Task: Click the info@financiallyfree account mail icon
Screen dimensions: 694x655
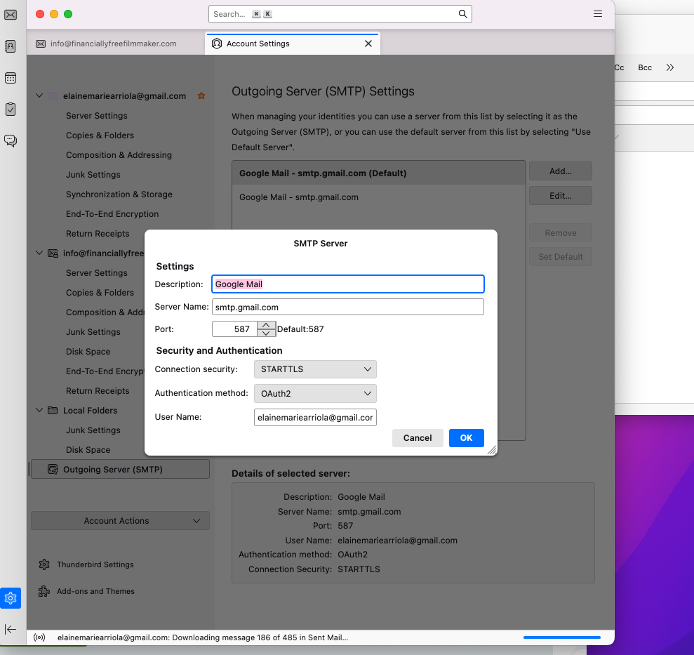Action: point(53,253)
